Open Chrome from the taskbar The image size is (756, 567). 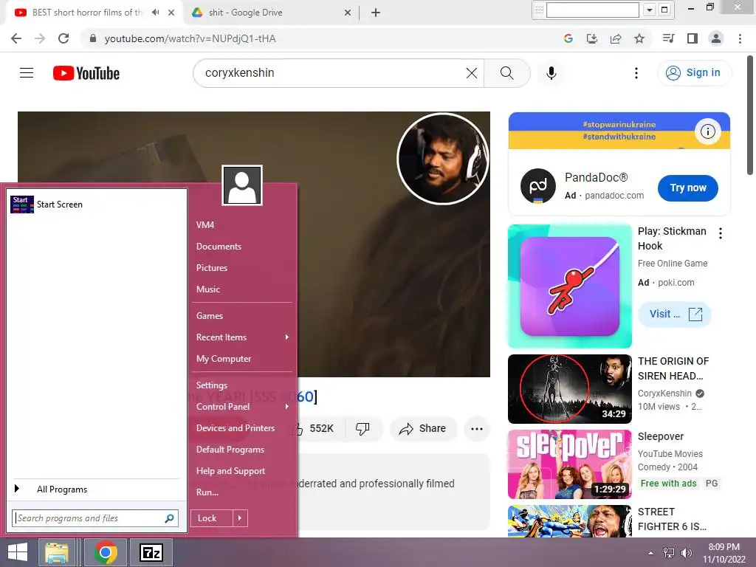click(x=106, y=552)
